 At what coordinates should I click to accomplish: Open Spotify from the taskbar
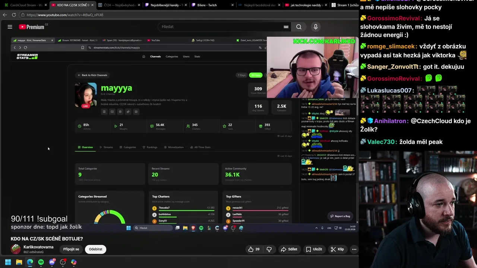(x=41, y=262)
